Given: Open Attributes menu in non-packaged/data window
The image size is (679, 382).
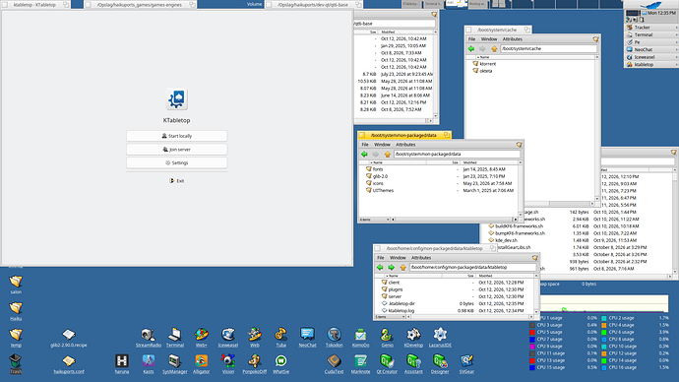Looking at the screenshot, I should (405, 145).
